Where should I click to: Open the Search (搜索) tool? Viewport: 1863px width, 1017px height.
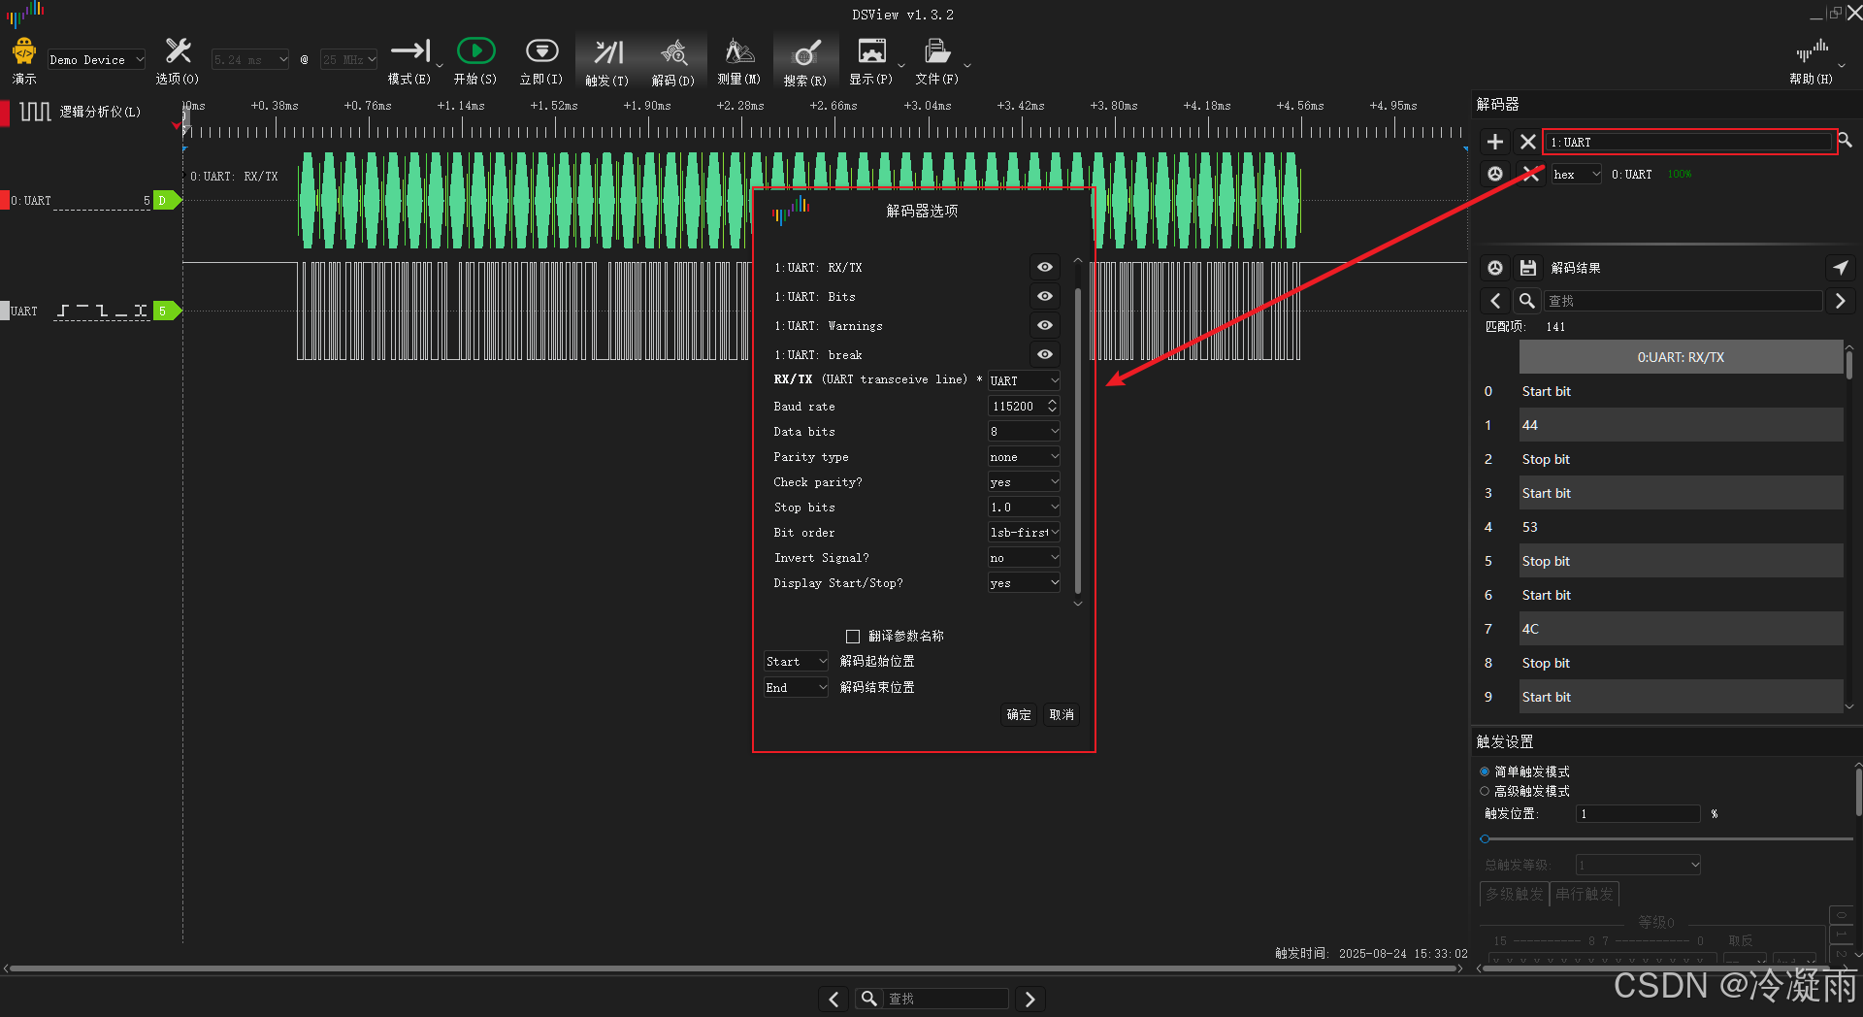point(805,52)
